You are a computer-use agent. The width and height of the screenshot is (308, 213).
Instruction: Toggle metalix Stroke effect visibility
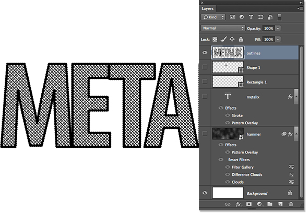pos(228,115)
